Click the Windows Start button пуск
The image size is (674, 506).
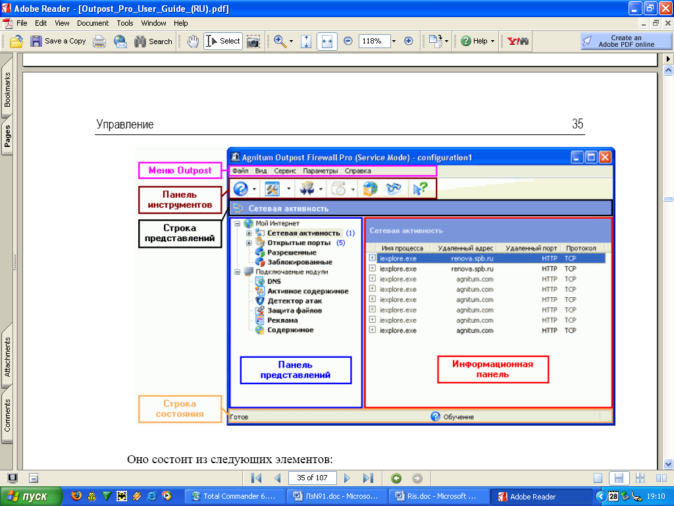click(x=30, y=496)
